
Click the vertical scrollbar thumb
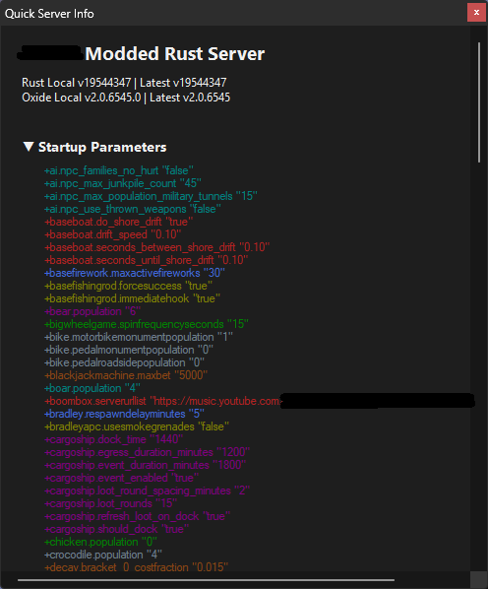[x=479, y=102]
